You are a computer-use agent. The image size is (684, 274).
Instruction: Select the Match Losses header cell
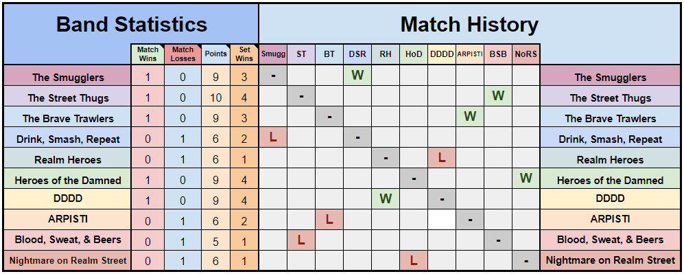point(182,54)
